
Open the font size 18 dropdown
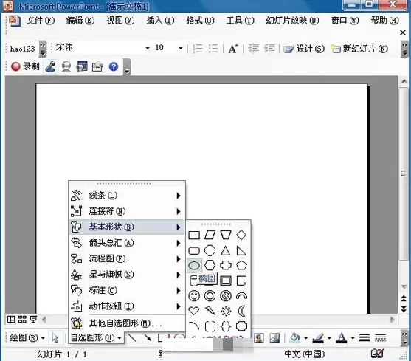[x=181, y=48]
